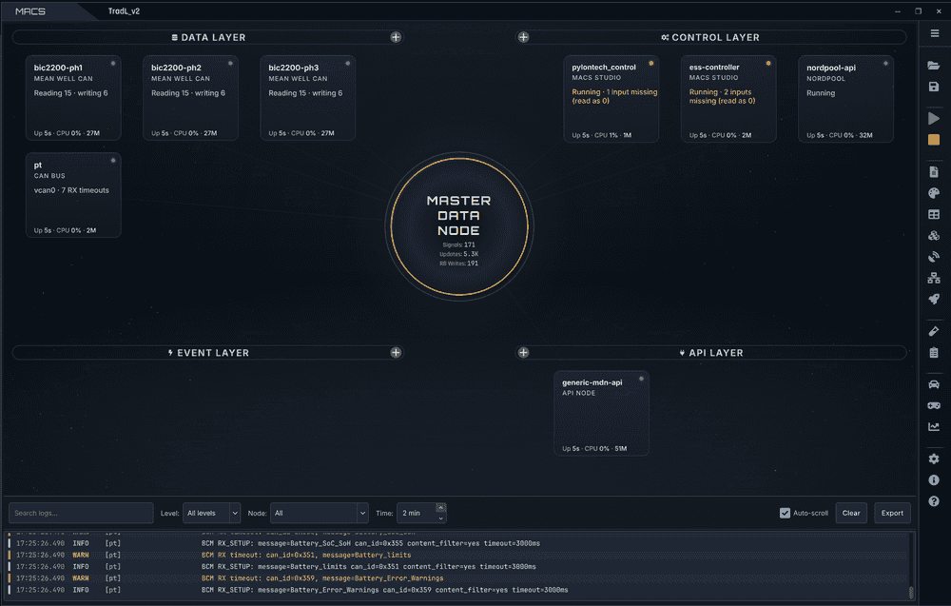Select the nordpool-api node card
This screenshot has width=951, height=606.
point(846,99)
